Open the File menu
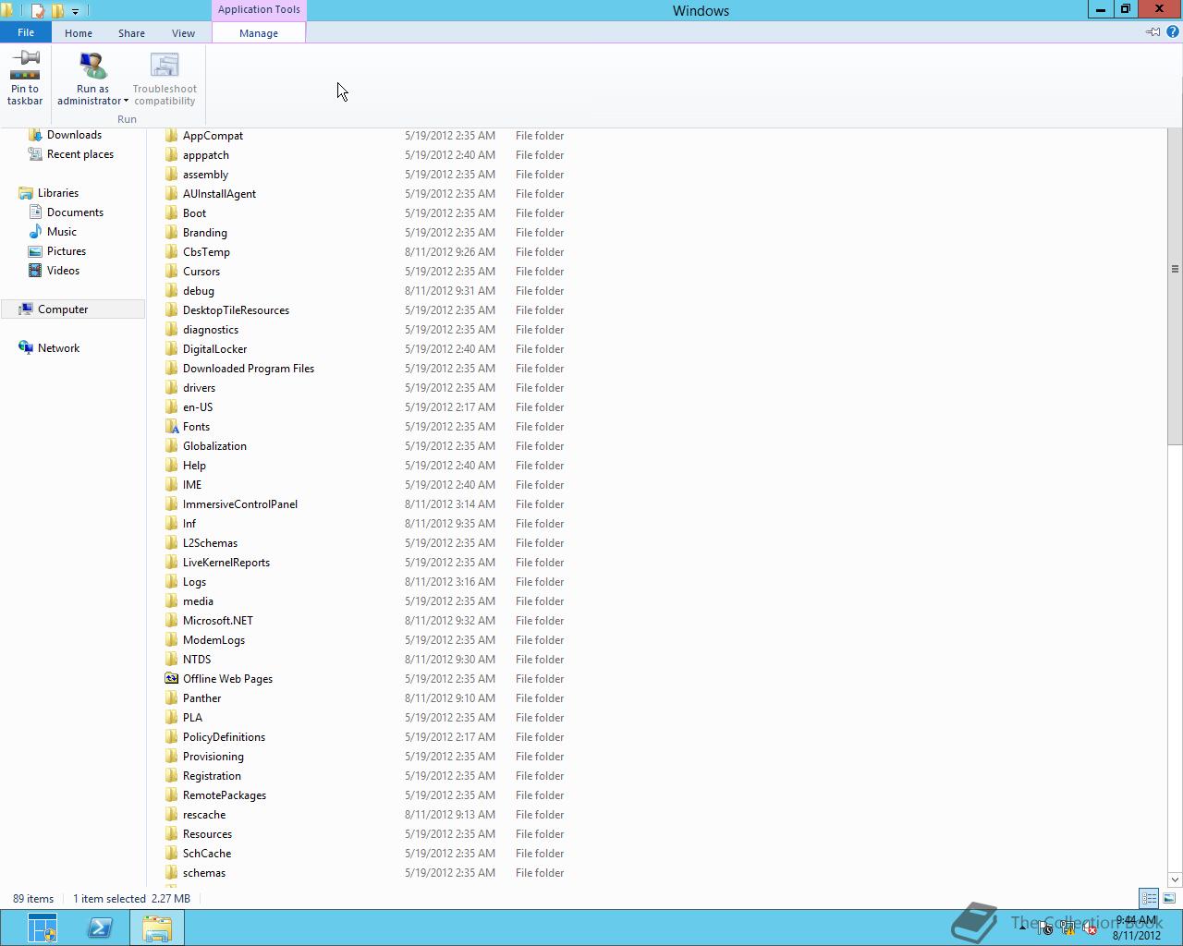 pos(26,32)
